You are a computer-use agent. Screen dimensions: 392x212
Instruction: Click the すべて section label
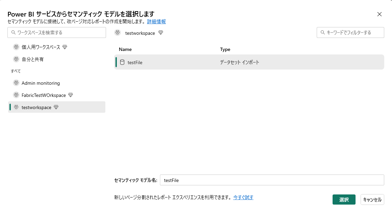pyautogui.click(x=16, y=71)
